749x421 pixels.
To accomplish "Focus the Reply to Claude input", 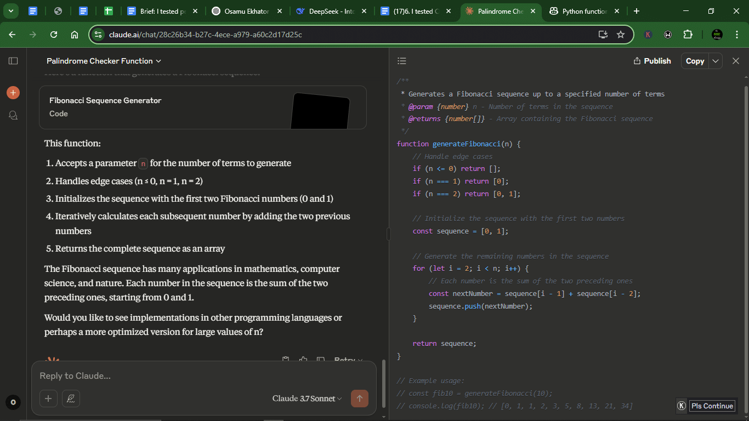I will (203, 376).
